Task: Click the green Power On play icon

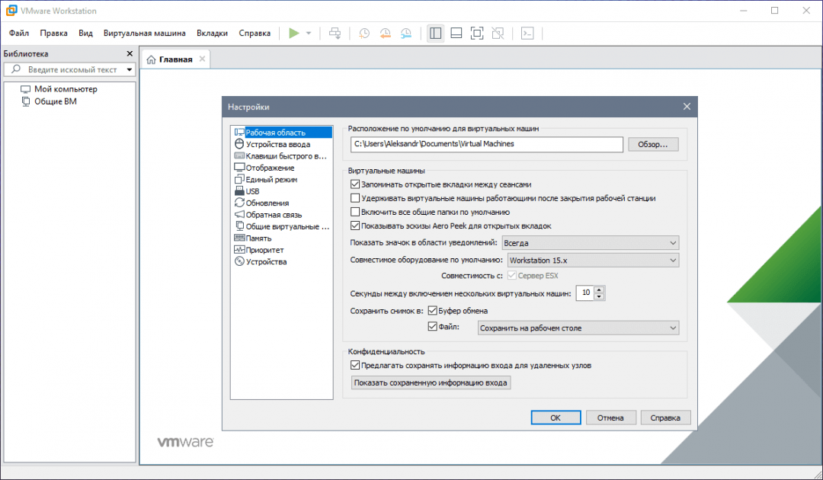Action: pos(293,33)
